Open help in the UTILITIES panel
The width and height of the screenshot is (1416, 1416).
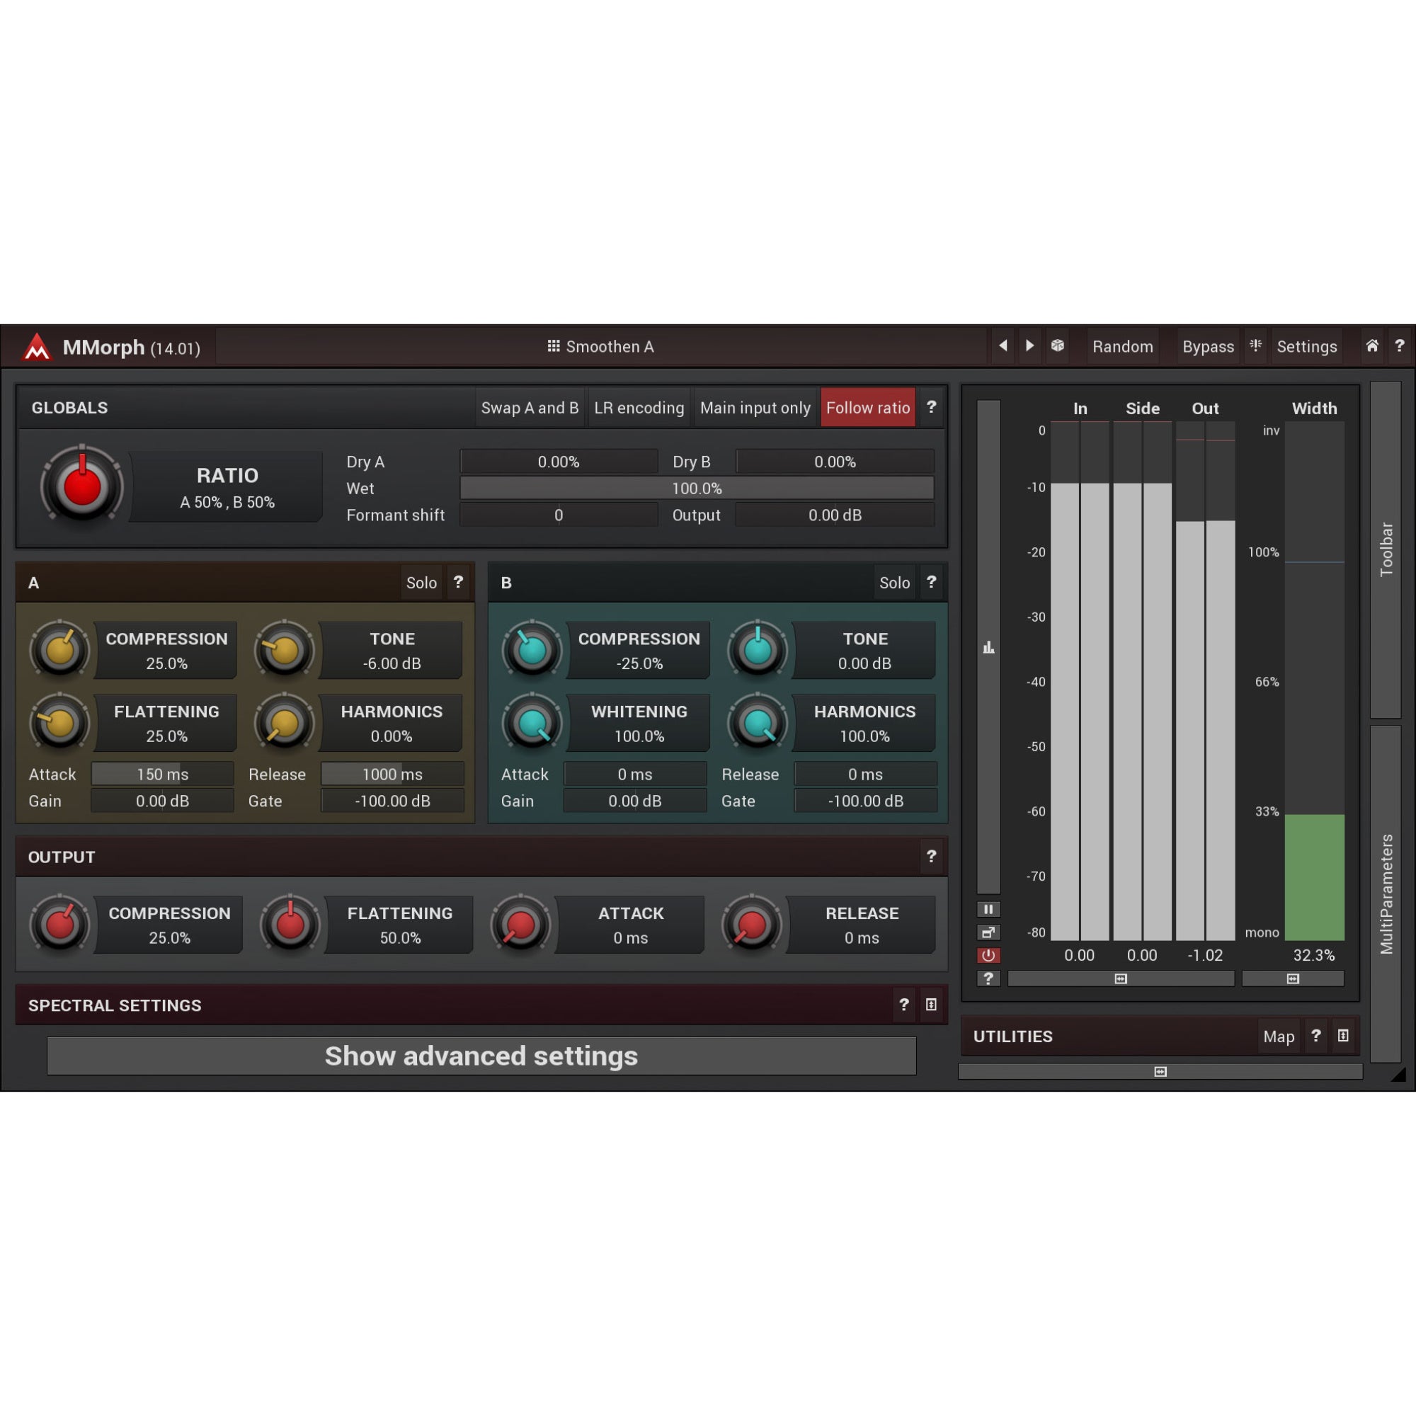(x=1316, y=1036)
